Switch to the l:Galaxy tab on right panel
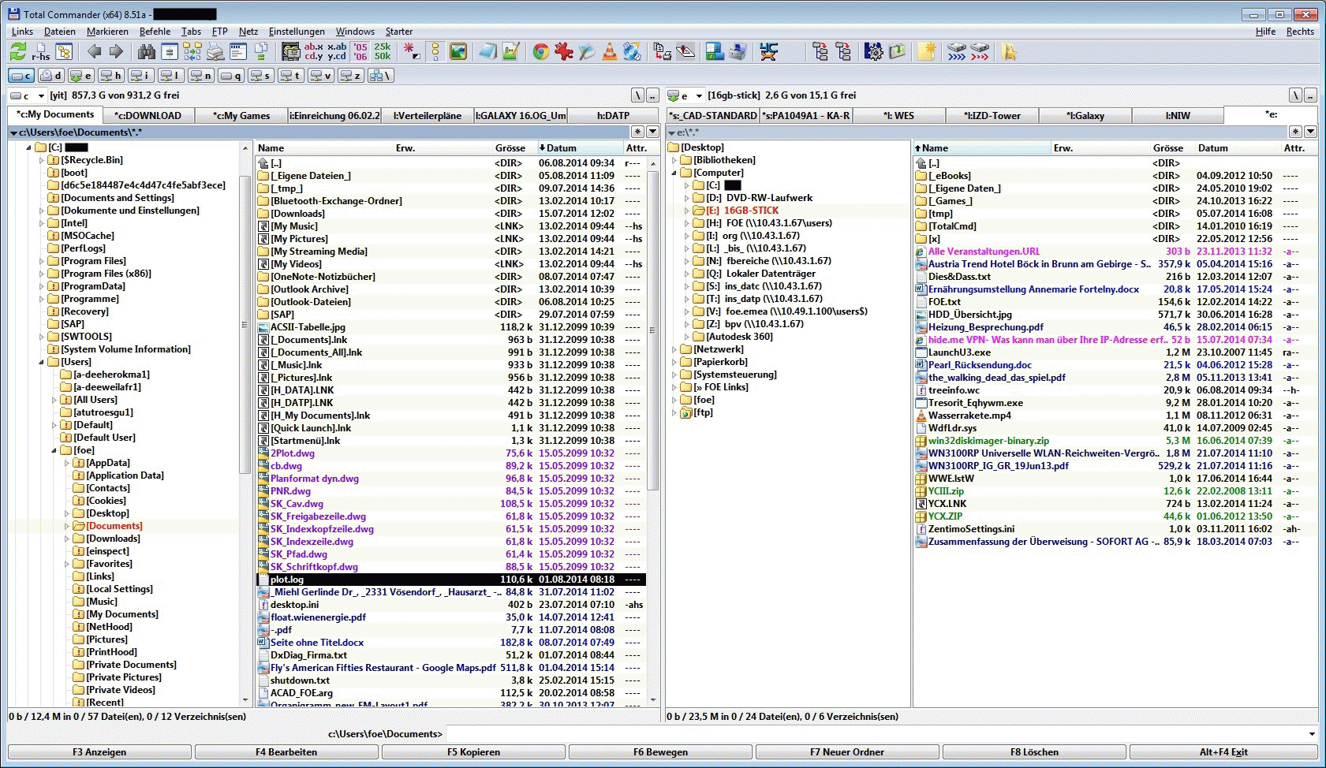This screenshot has width=1326, height=768. 1085,115
